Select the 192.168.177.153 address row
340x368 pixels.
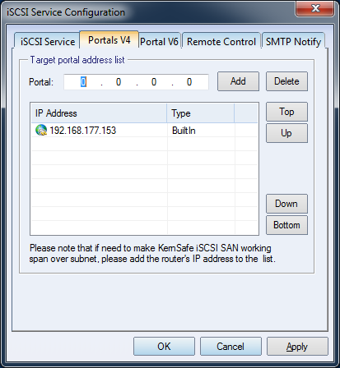(144, 131)
